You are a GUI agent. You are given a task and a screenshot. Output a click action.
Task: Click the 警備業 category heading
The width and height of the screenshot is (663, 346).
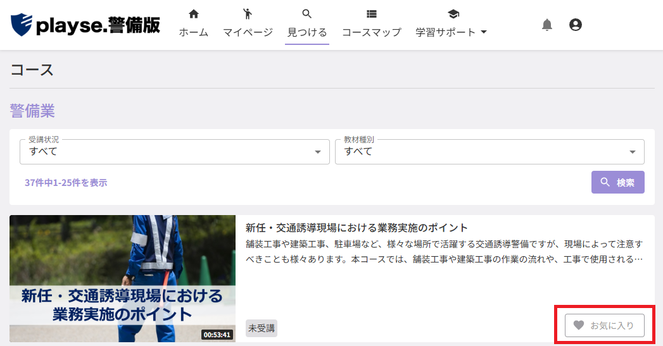tap(32, 111)
